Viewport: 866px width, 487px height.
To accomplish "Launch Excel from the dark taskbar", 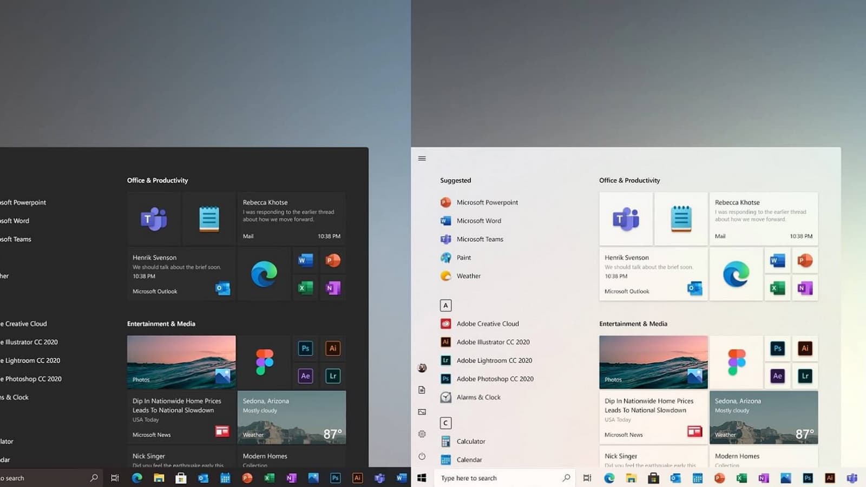I will [269, 478].
